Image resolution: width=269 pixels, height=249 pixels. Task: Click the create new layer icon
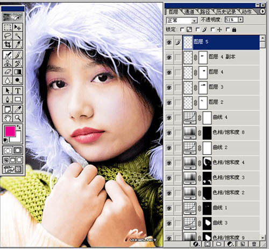pyautogui.click(x=243, y=244)
